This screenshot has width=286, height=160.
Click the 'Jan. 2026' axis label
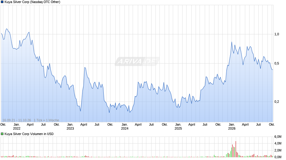pyautogui.click(x=232, y=127)
